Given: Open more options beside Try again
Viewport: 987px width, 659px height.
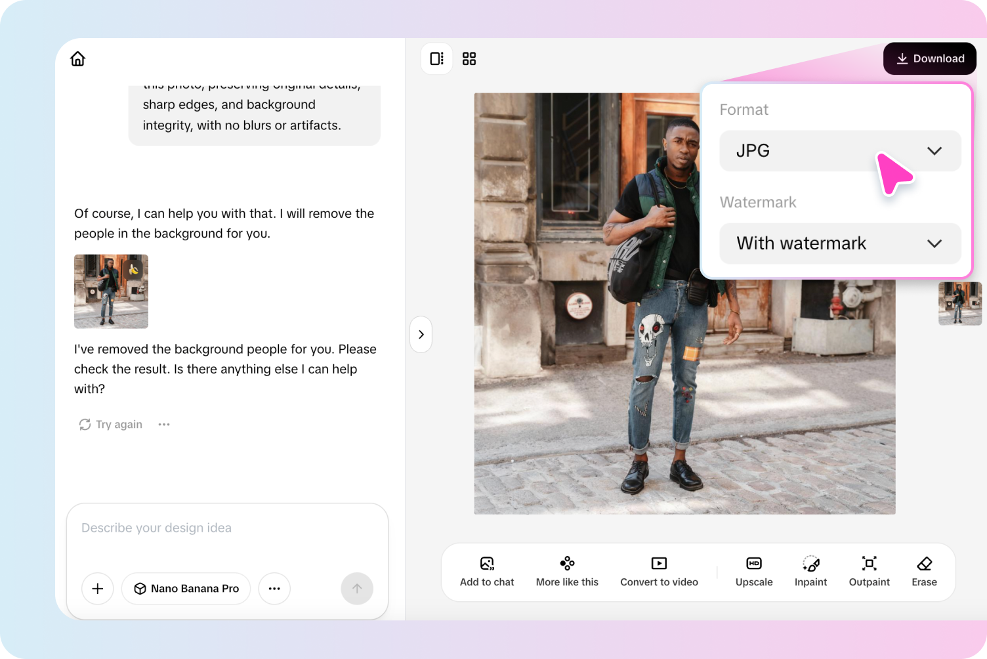Looking at the screenshot, I should click(x=164, y=425).
